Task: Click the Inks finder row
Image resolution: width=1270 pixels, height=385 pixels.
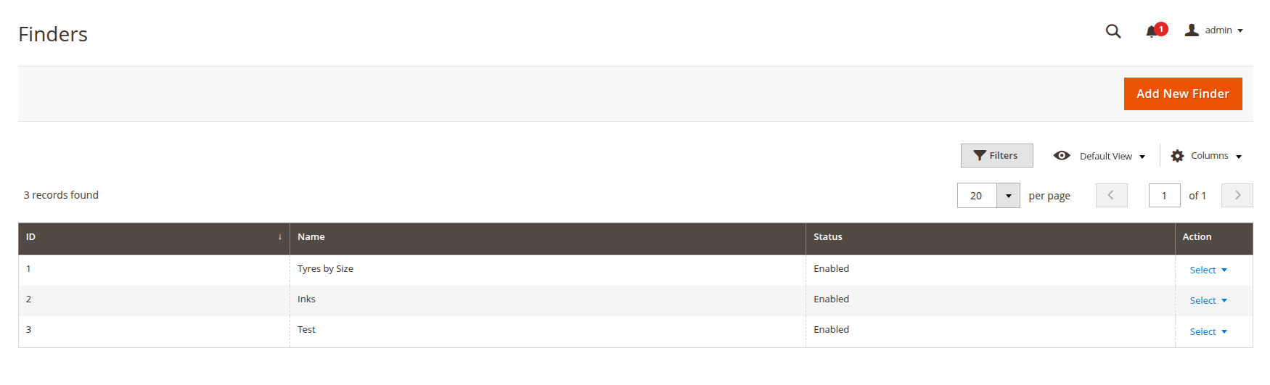Action: (306, 299)
